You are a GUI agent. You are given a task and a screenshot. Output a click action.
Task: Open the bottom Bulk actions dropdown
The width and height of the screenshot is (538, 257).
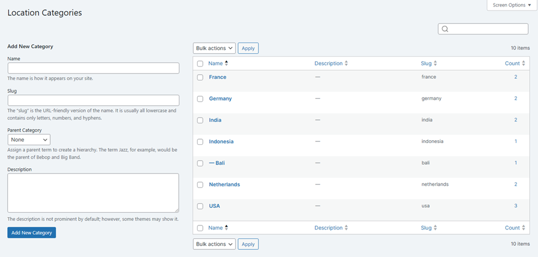coord(214,244)
